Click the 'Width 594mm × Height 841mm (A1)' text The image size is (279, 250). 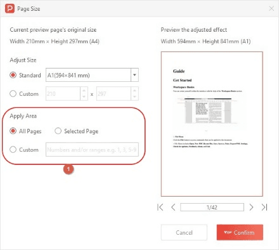coord(205,41)
